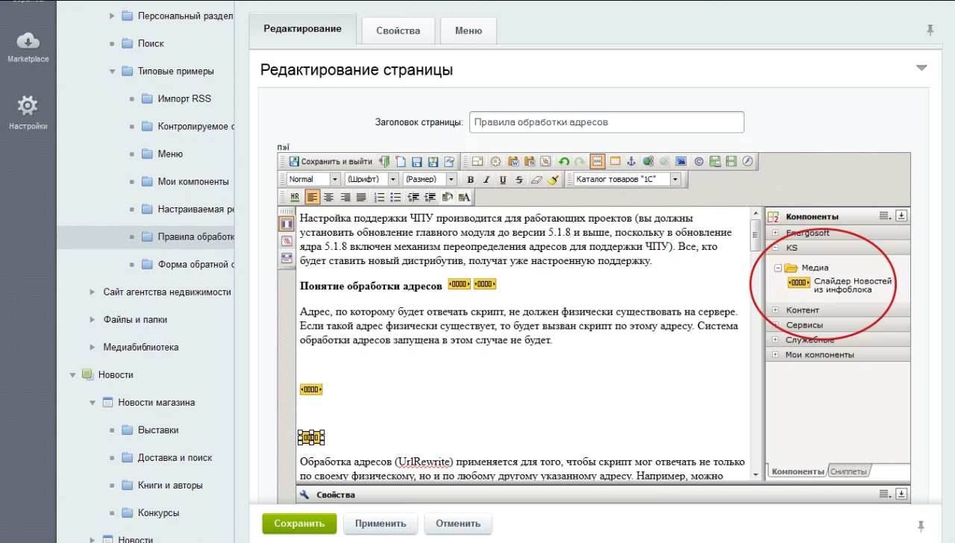955x543 pixels.
Task: Insert horizontal rule with HR icon
Action: [x=294, y=198]
